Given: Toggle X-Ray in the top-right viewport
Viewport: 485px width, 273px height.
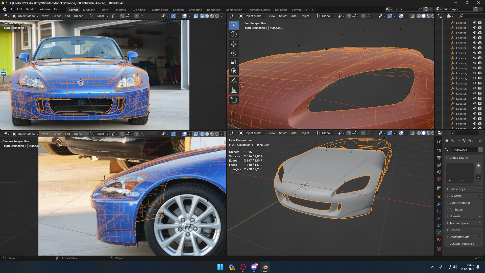Looking at the screenshot, I should (x=412, y=16).
